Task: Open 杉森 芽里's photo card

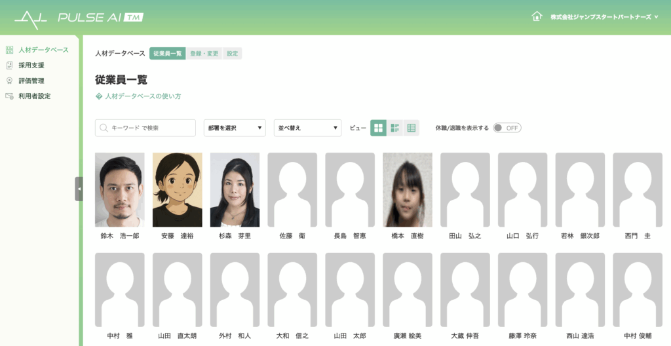Action: click(235, 189)
